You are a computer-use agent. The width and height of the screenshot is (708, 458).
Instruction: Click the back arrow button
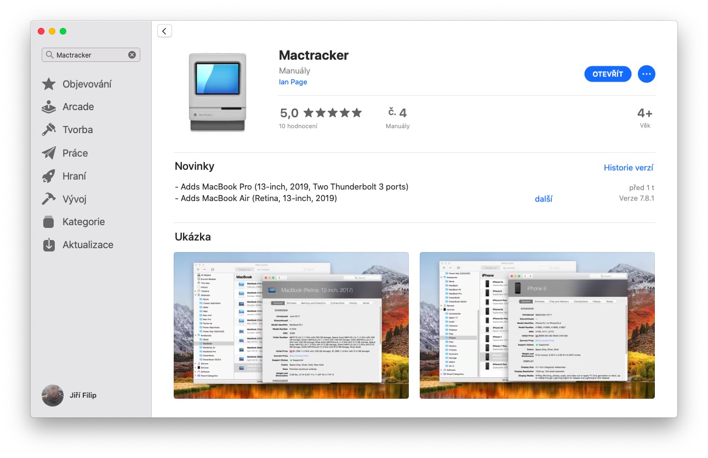tap(164, 31)
